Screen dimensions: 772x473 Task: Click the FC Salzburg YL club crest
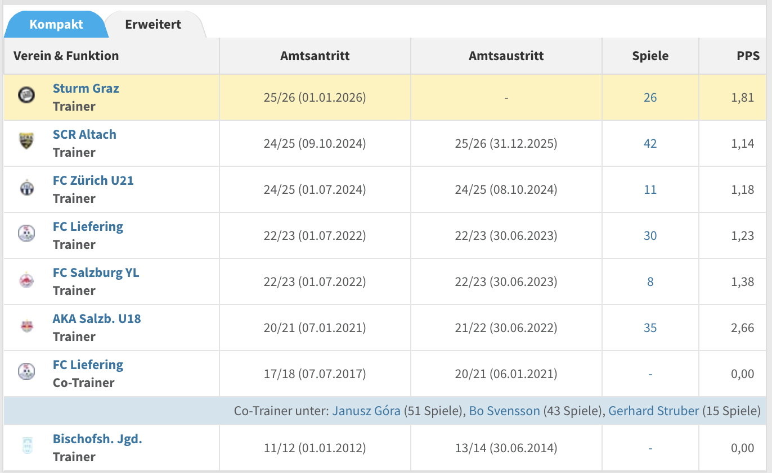coord(26,279)
